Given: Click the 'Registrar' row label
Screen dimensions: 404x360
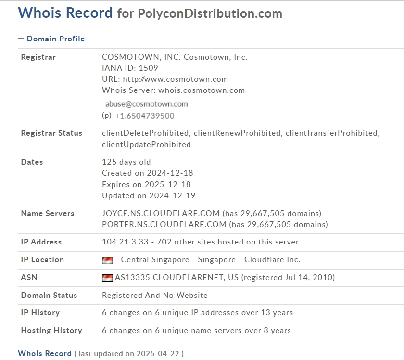Looking at the screenshot, I should tap(38, 57).
